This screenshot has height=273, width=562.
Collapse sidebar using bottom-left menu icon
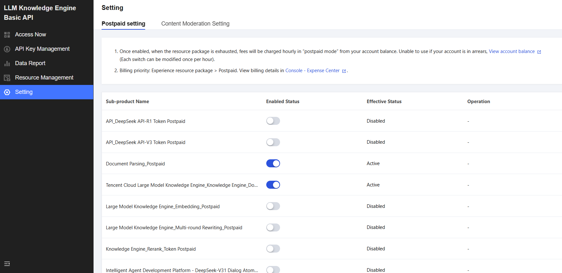point(7,264)
